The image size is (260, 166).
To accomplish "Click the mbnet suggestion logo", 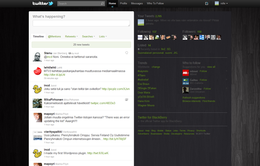I will click(186, 73).
